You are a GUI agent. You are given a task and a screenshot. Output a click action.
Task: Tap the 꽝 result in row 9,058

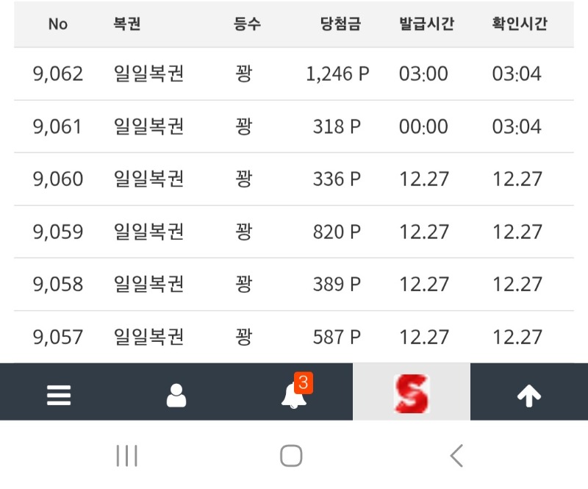point(244,284)
